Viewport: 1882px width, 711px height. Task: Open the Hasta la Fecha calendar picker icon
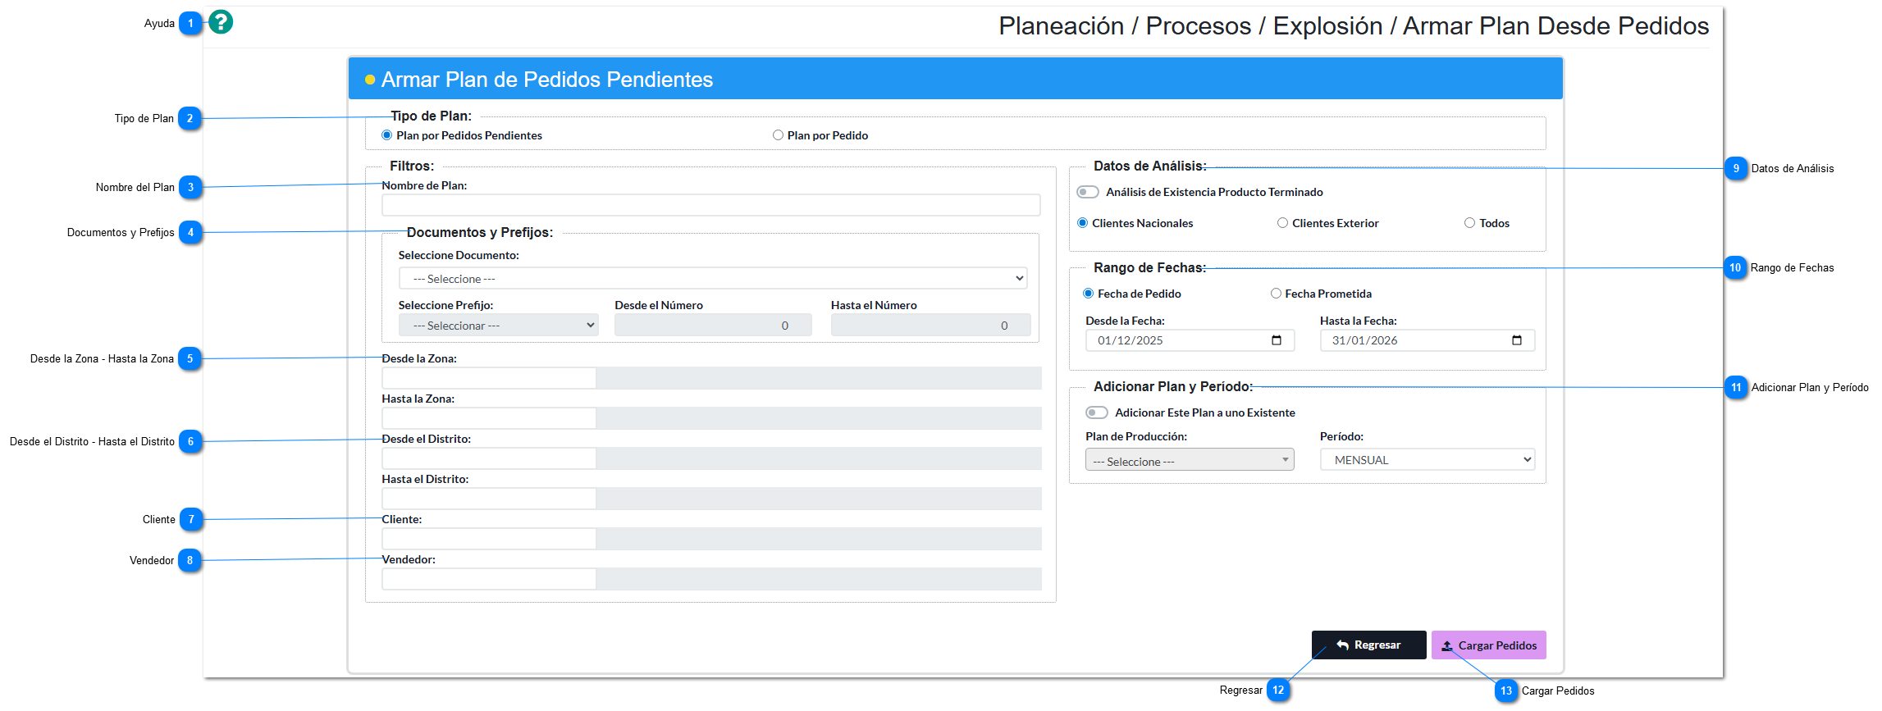1516,340
